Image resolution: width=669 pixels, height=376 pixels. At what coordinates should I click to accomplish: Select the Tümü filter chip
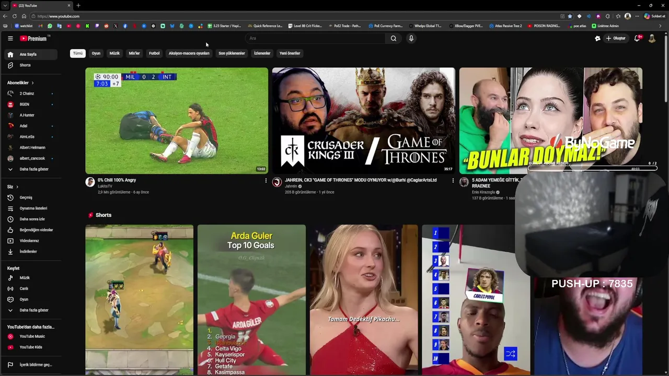click(x=78, y=53)
